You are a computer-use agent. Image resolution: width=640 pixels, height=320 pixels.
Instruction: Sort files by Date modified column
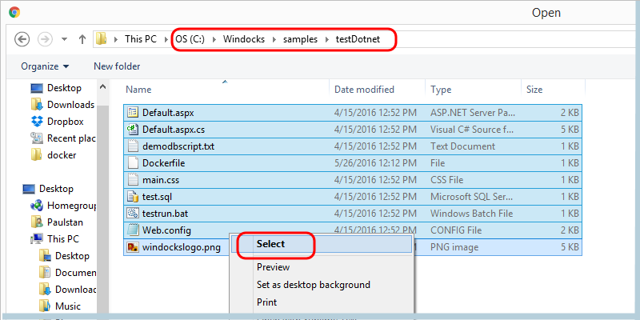[364, 90]
